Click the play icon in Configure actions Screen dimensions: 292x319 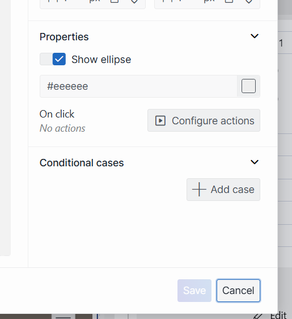[160, 121]
